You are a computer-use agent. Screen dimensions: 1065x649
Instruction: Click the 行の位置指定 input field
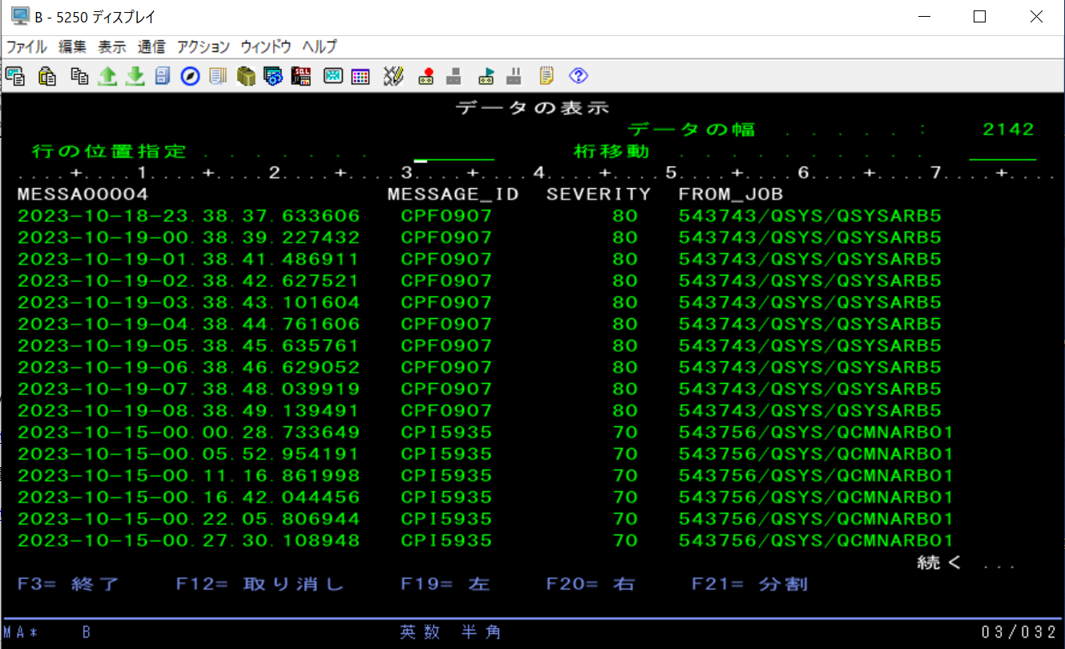coord(454,152)
